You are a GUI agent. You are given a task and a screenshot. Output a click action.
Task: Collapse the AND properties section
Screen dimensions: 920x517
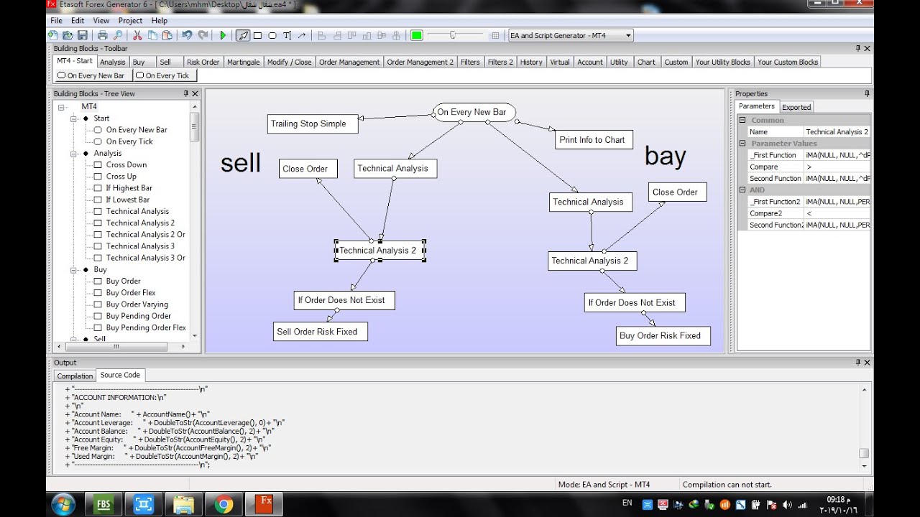(742, 190)
